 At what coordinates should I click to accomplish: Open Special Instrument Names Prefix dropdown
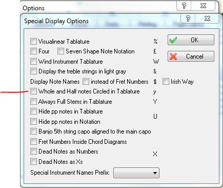tap(136, 173)
